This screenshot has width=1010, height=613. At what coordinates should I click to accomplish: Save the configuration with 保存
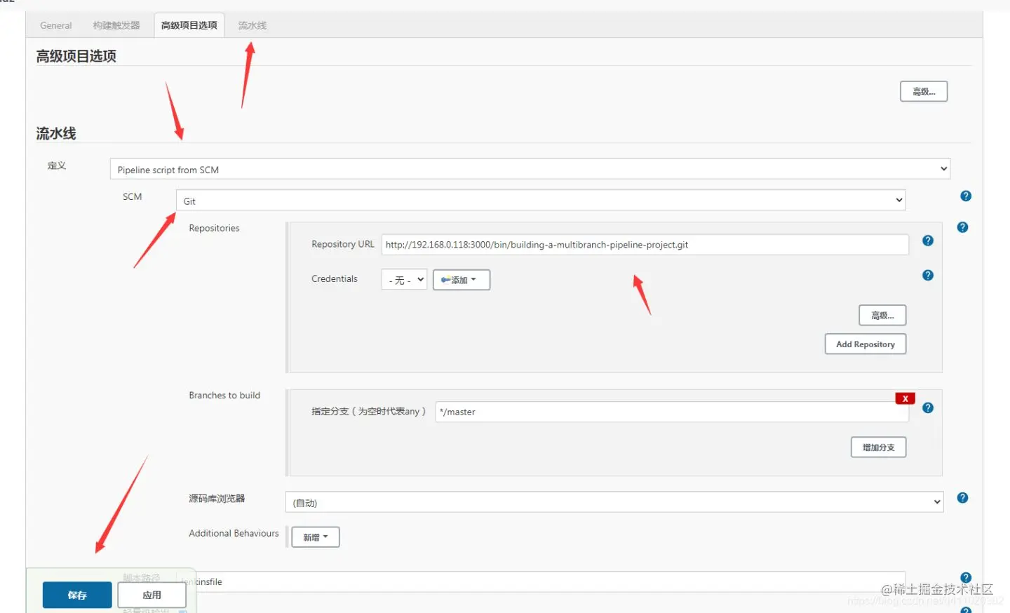pyautogui.click(x=77, y=595)
